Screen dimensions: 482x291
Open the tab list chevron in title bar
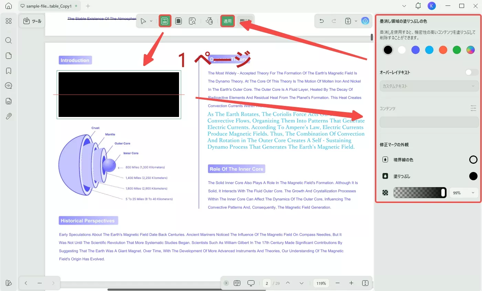(x=404, y=6)
